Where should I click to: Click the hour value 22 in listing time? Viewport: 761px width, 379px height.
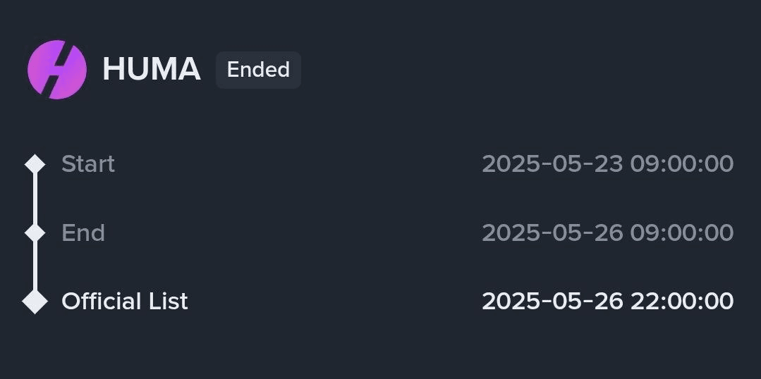(643, 301)
